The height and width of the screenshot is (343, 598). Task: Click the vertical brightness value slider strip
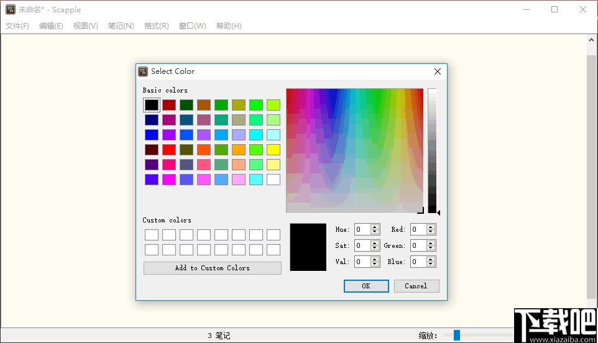pyautogui.click(x=432, y=150)
